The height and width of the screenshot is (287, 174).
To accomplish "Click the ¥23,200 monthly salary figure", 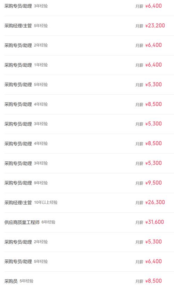I will (155, 25).
